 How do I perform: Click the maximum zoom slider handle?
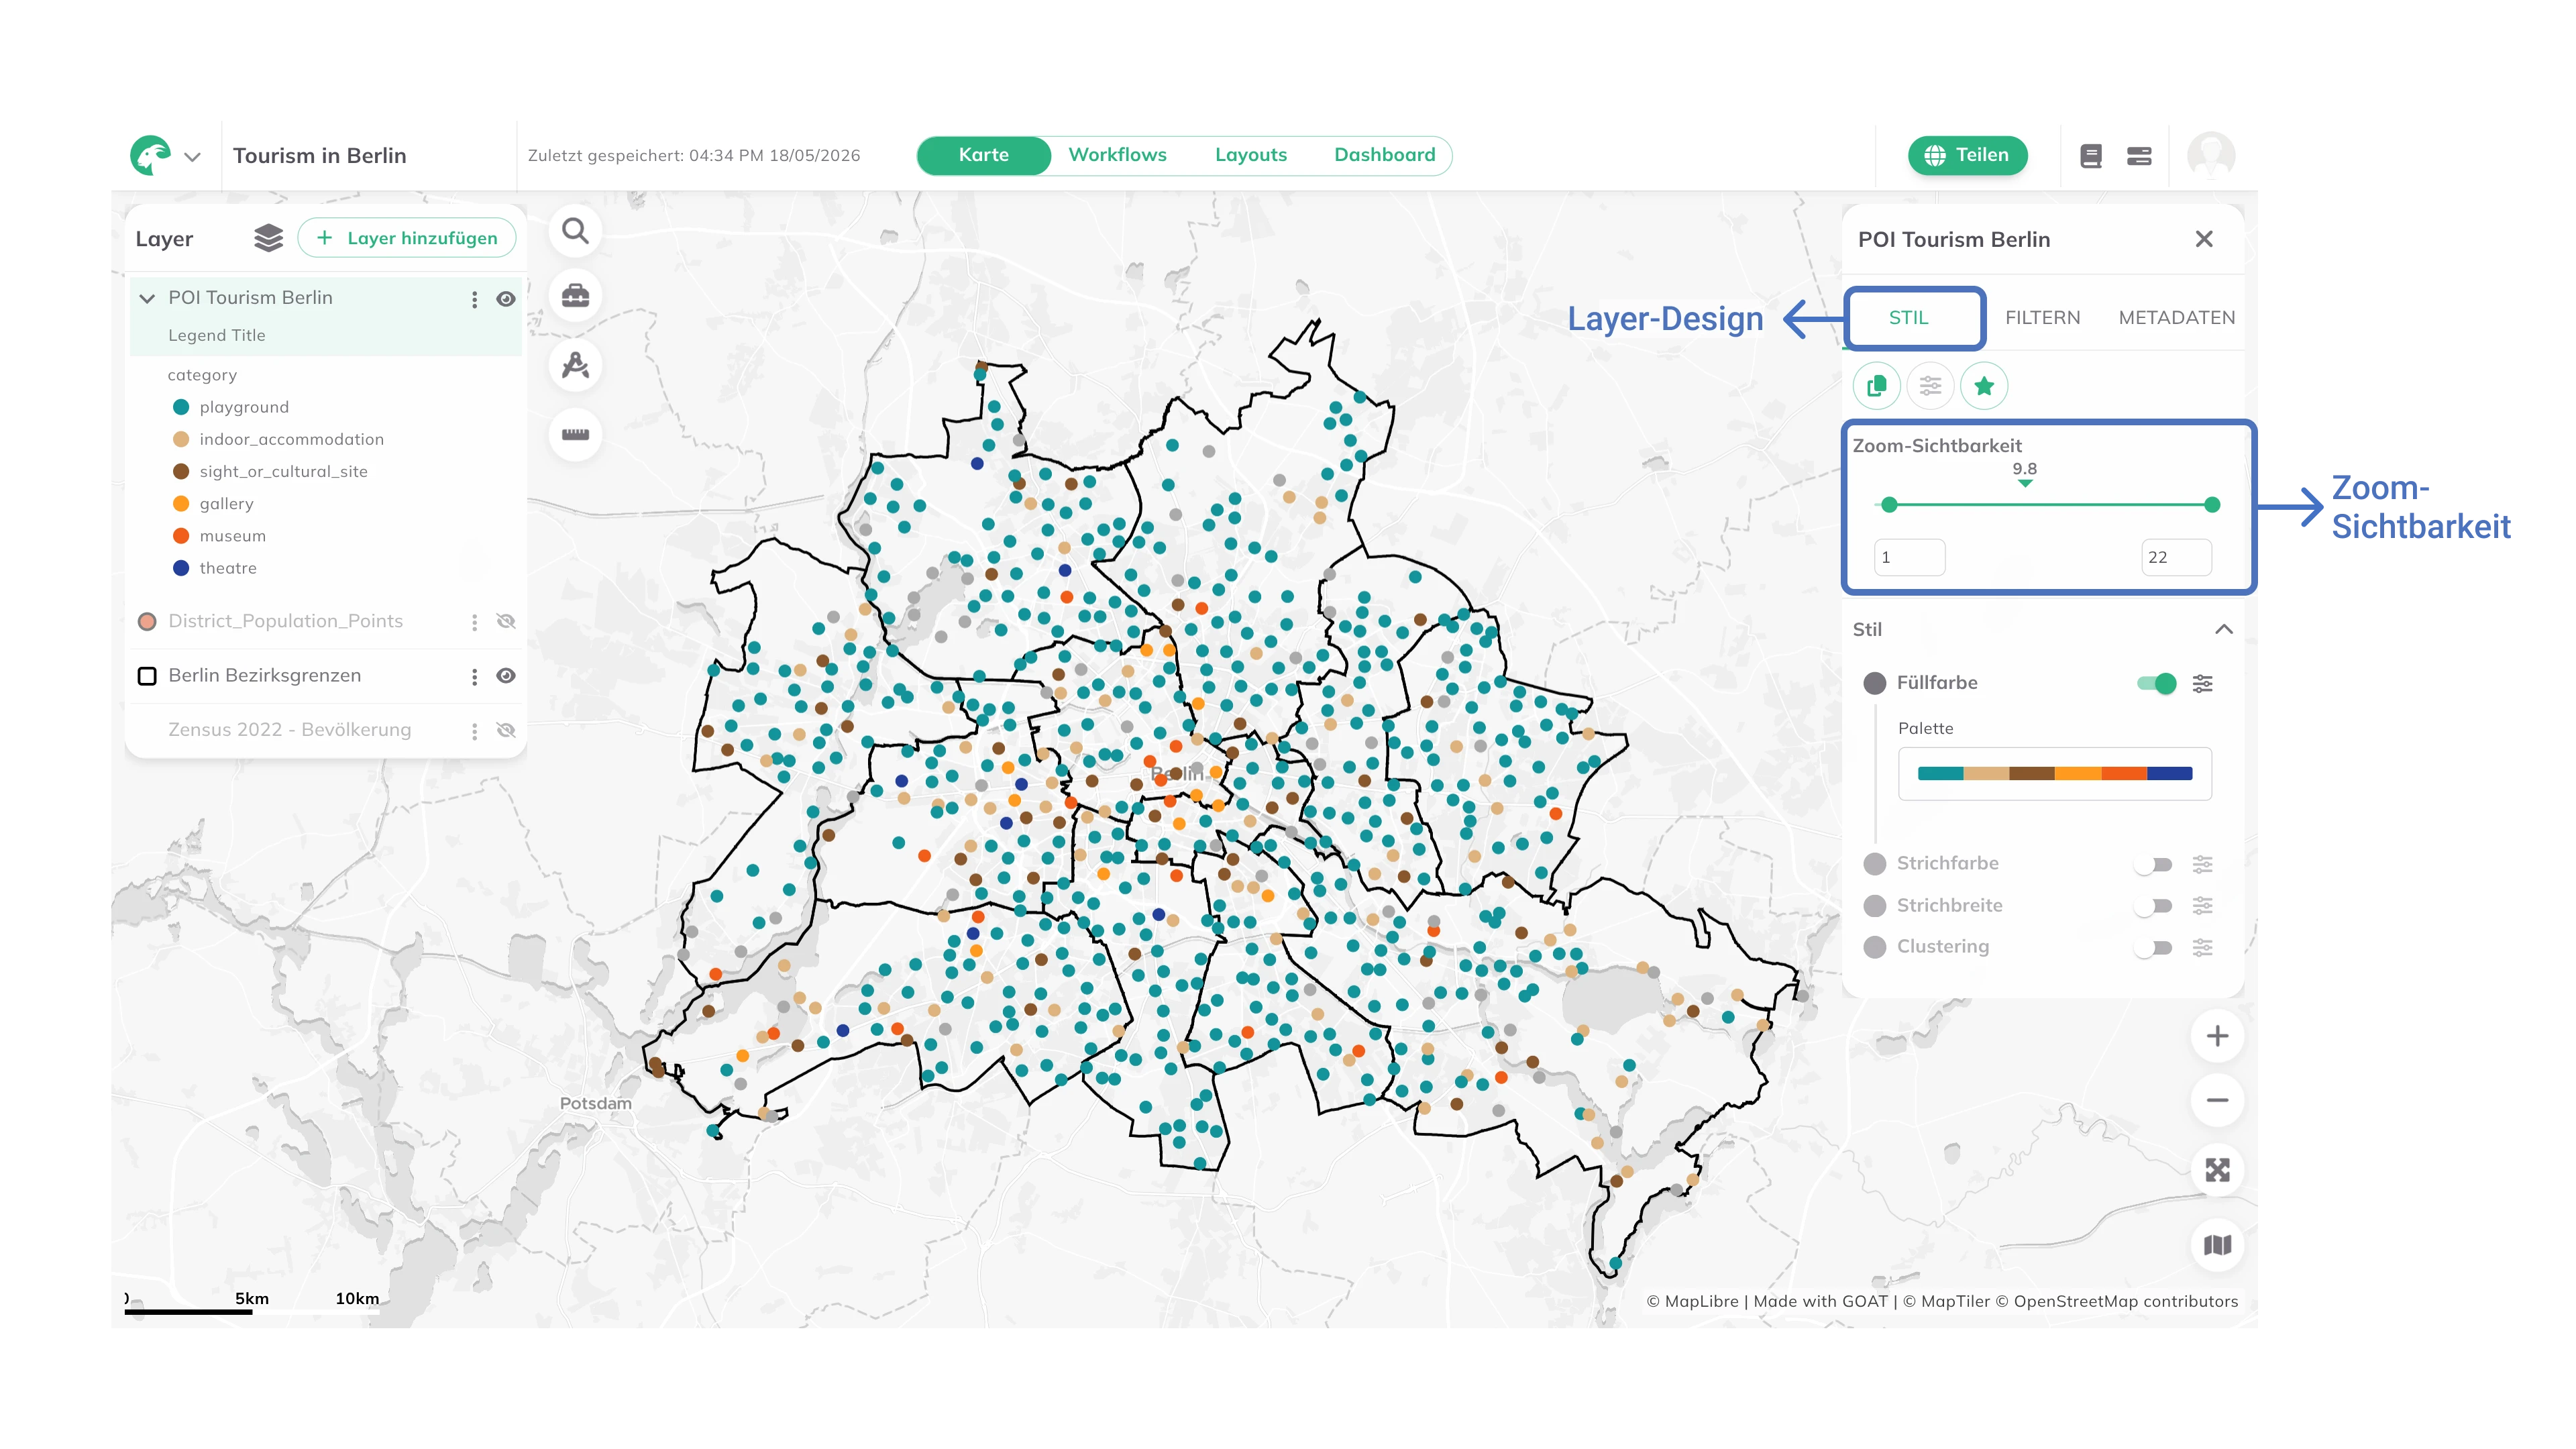[2212, 505]
